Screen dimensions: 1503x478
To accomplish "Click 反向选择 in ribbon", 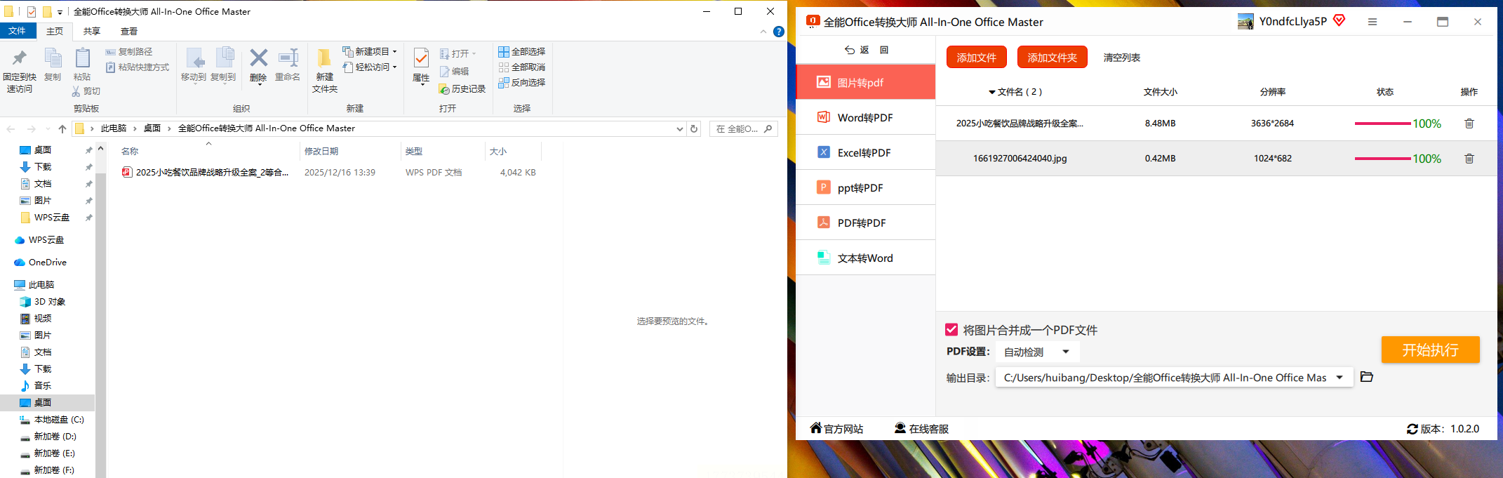I will point(522,82).
